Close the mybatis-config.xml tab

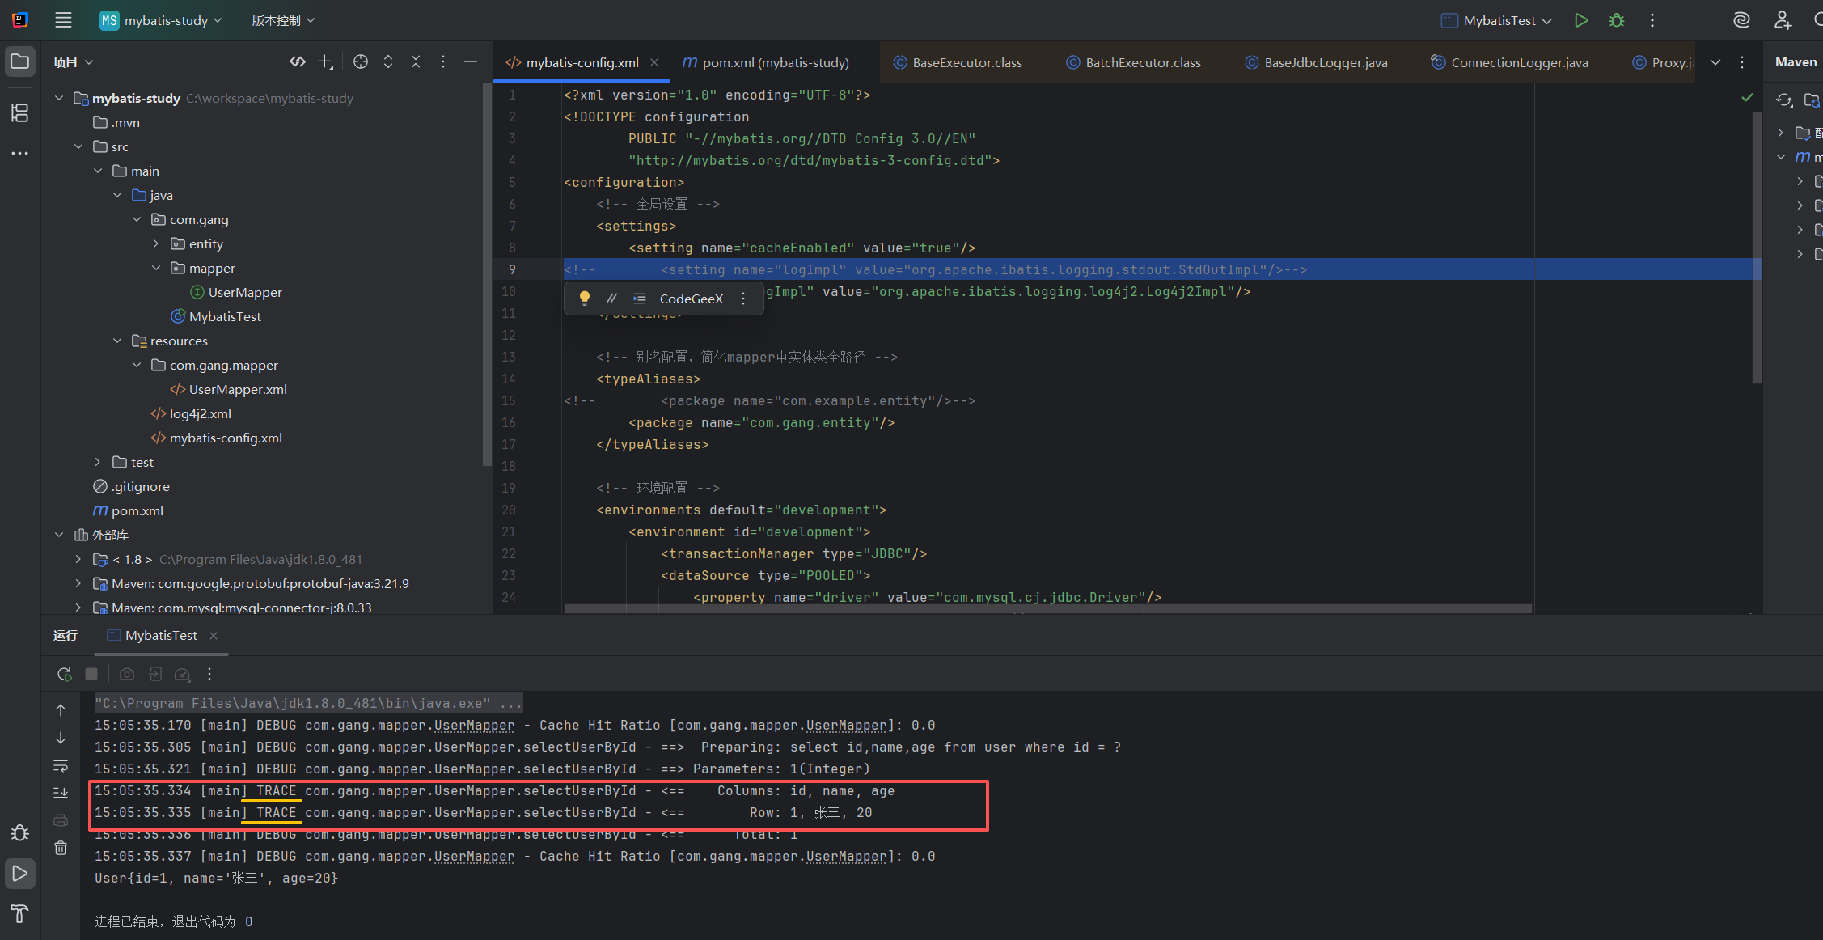654,62
